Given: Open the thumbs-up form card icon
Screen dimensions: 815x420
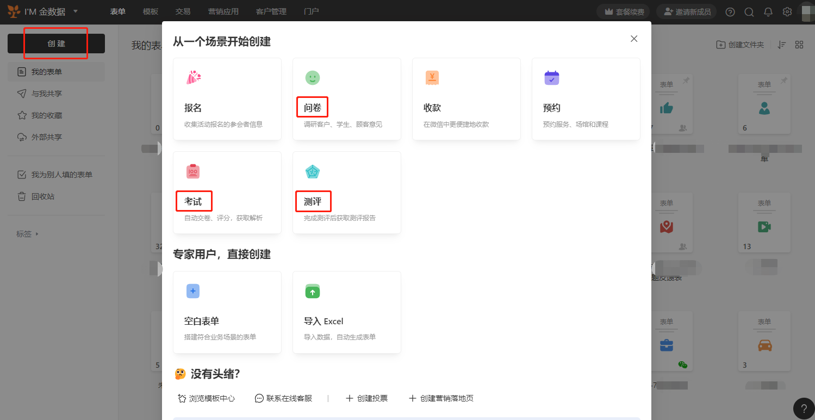Looking at the screenshot, I should click(x=667, y=108).
